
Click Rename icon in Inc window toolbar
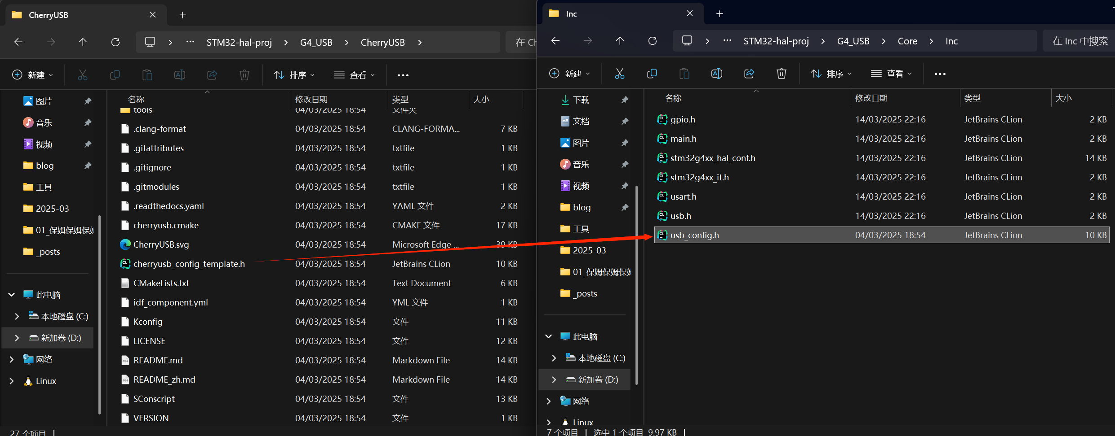[717, 74]
